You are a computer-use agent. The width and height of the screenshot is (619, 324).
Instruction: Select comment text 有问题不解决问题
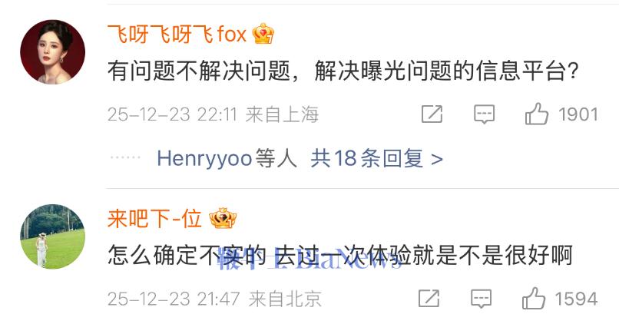pyautogui.click(x=200, y=71)
